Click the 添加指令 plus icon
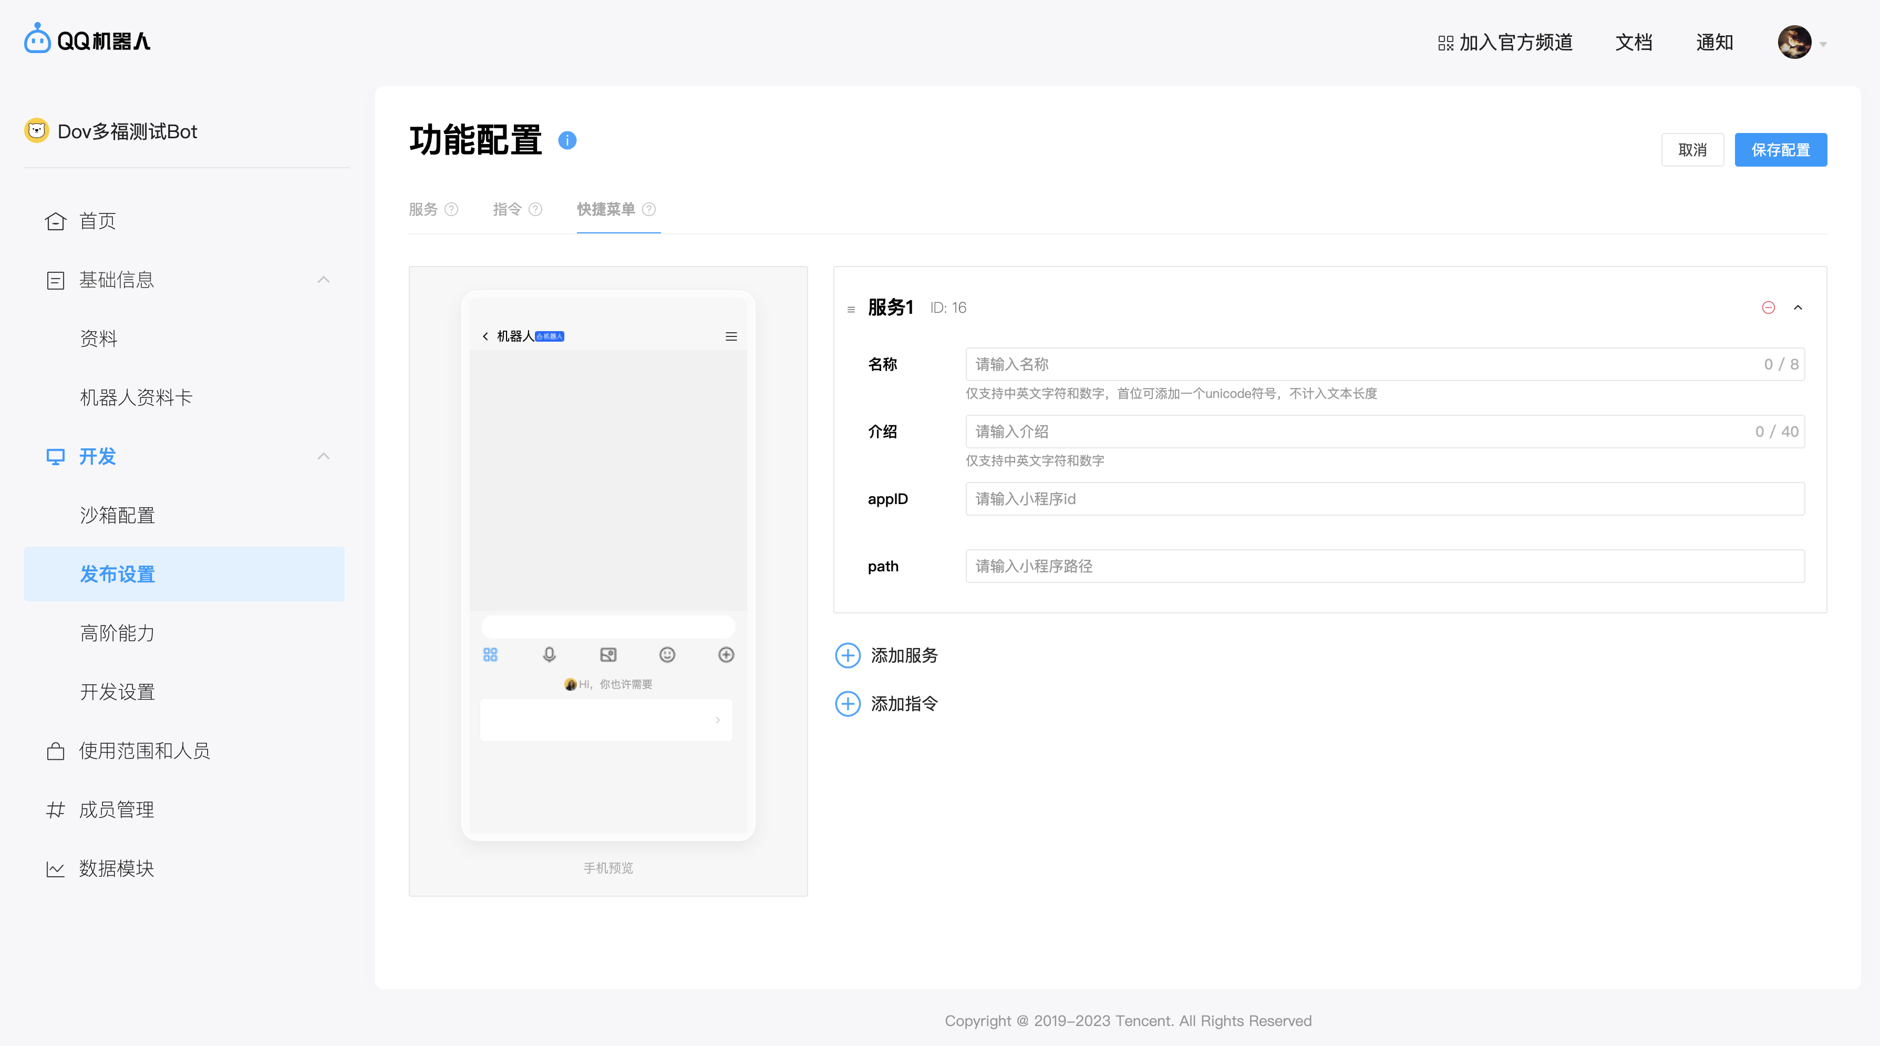This screenshot has width=1880, height=1046. point(848,704)
